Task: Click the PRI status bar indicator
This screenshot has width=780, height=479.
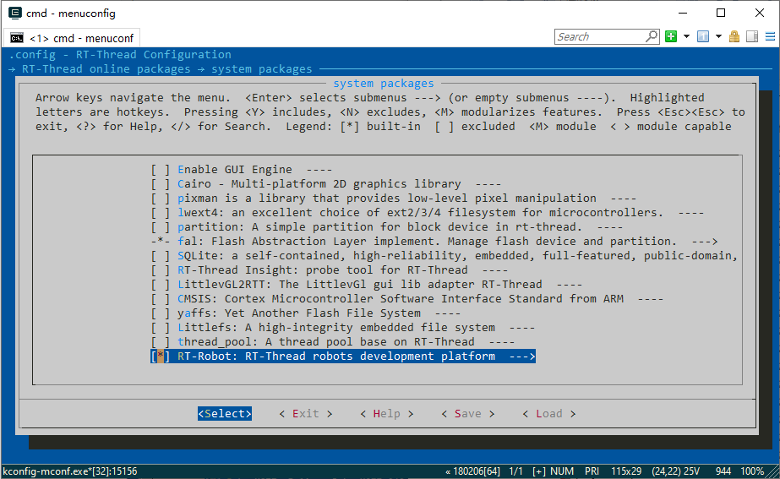Action: pos(592,471)
